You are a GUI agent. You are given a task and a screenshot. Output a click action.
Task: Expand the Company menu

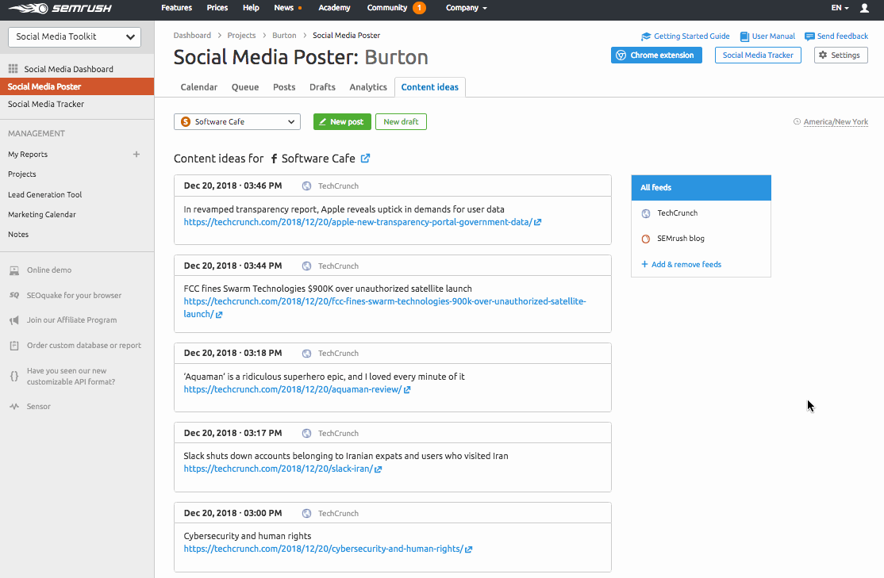[x=467, y=8]
